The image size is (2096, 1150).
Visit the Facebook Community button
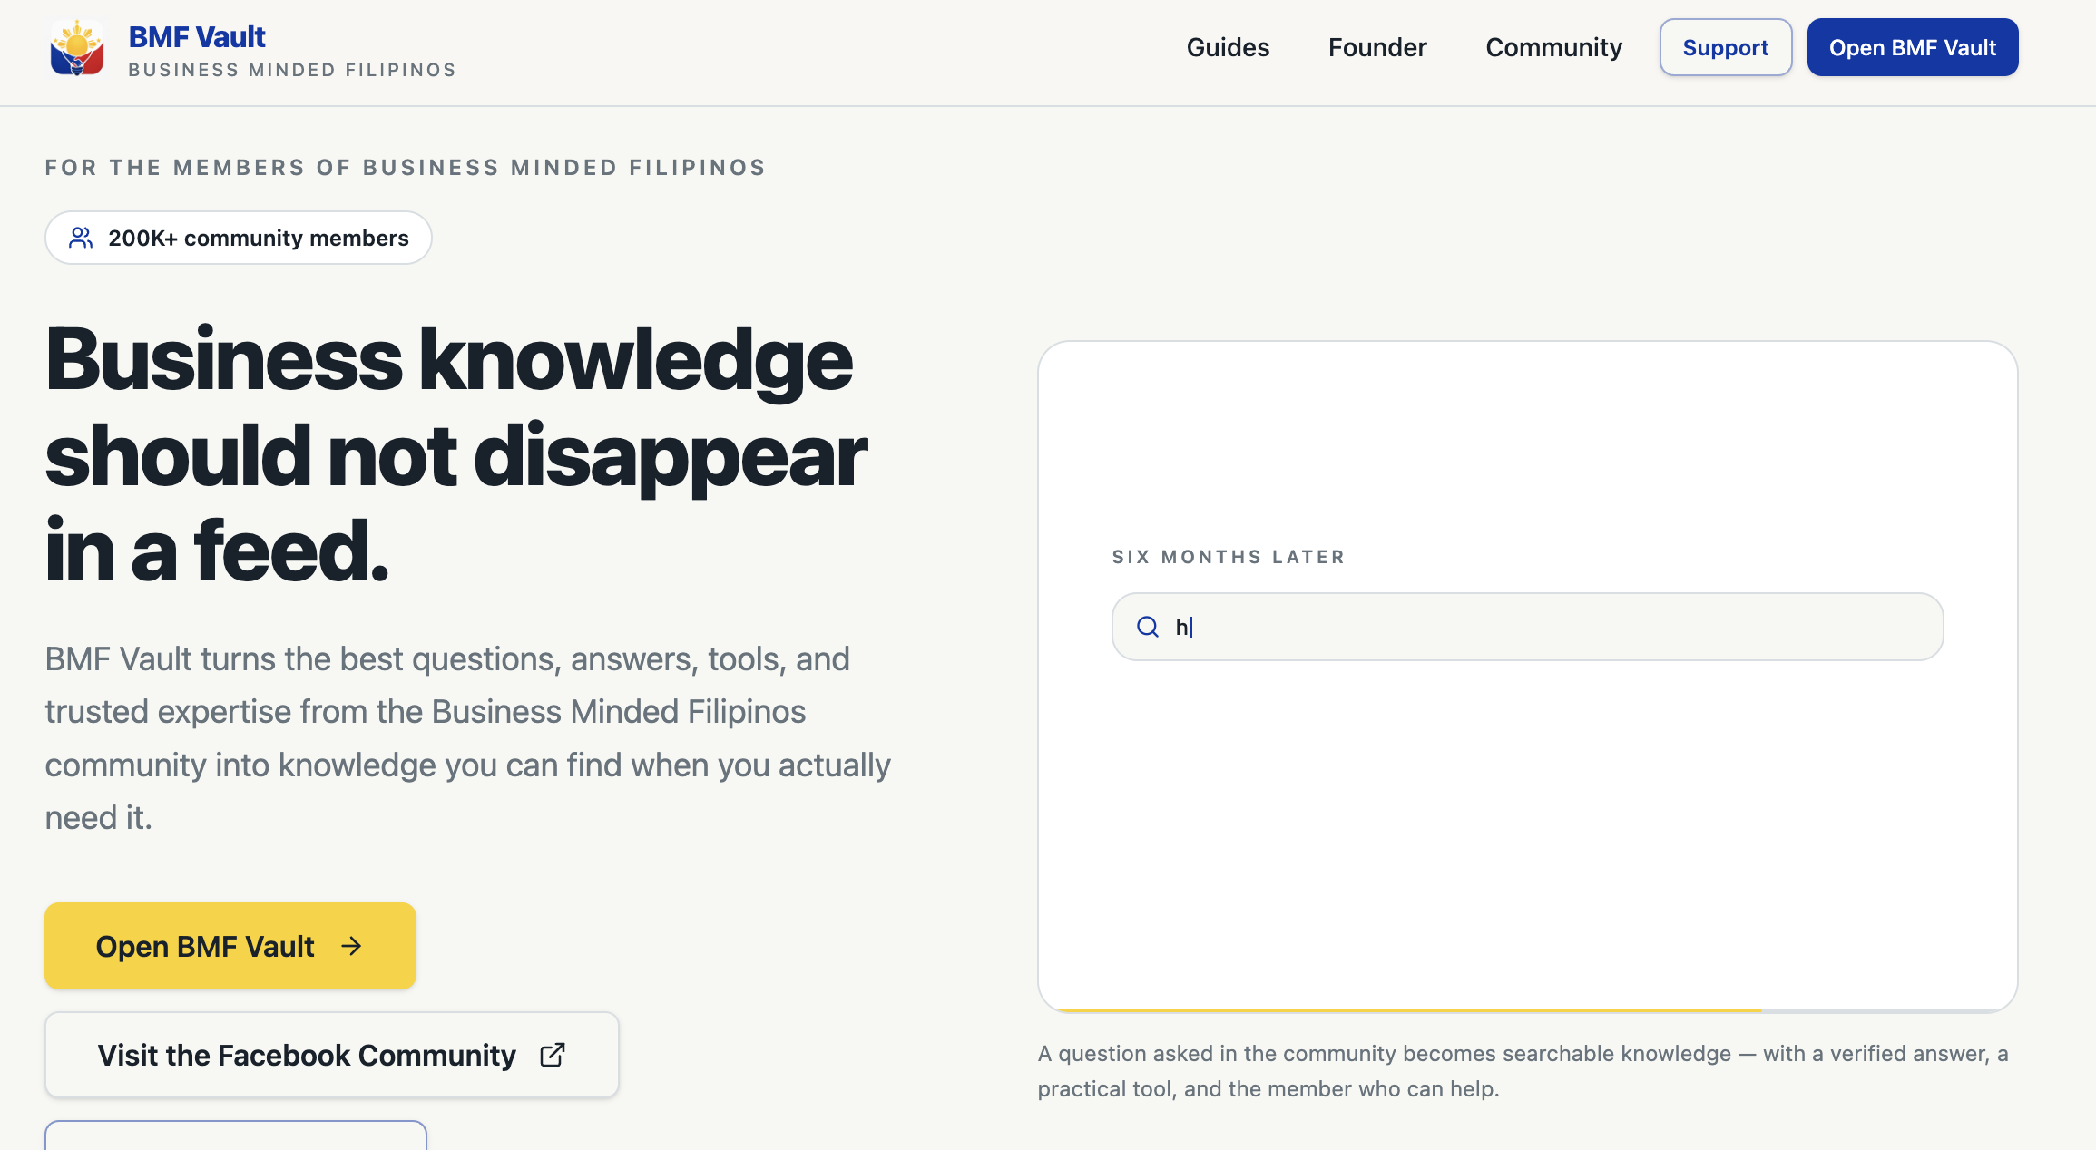coord(332,1055)
